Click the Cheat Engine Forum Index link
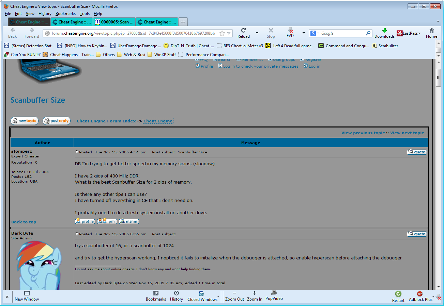This screenshot has height=306, width=444. pyautogui.click(x=106, y=121)
